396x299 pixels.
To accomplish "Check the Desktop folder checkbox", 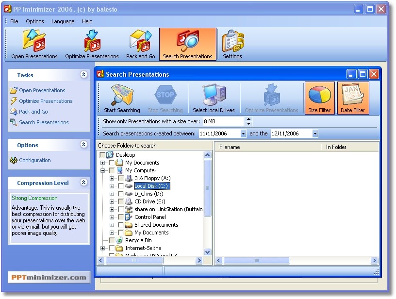I will click(x=102, y=154).
